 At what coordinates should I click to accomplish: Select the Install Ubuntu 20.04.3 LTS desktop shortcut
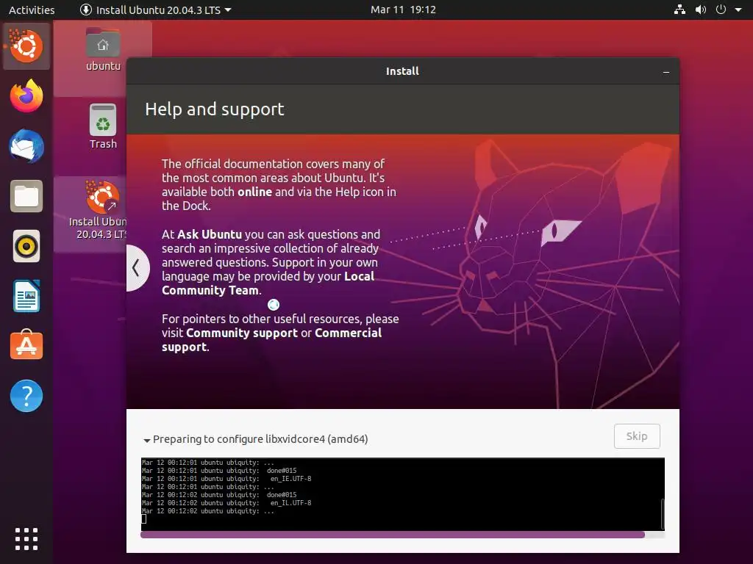pyautogui.click(x=99, y=210)
